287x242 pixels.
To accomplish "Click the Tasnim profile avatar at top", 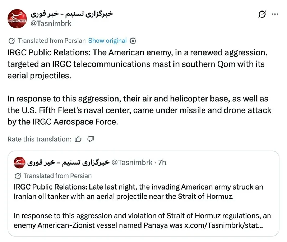I will click(x=17, y=19).
